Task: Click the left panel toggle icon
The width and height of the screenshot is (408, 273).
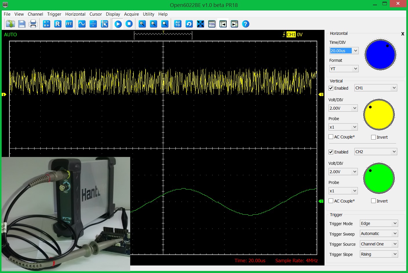Action: [x=223, y=24]
